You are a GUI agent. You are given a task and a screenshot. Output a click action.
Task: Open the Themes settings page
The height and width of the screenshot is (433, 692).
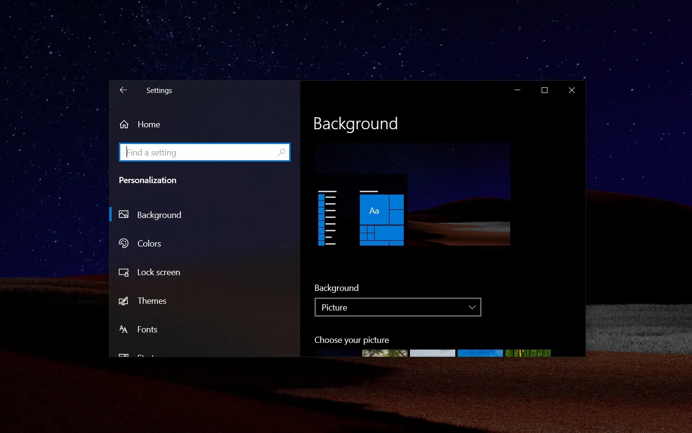[x=204, y=301]
